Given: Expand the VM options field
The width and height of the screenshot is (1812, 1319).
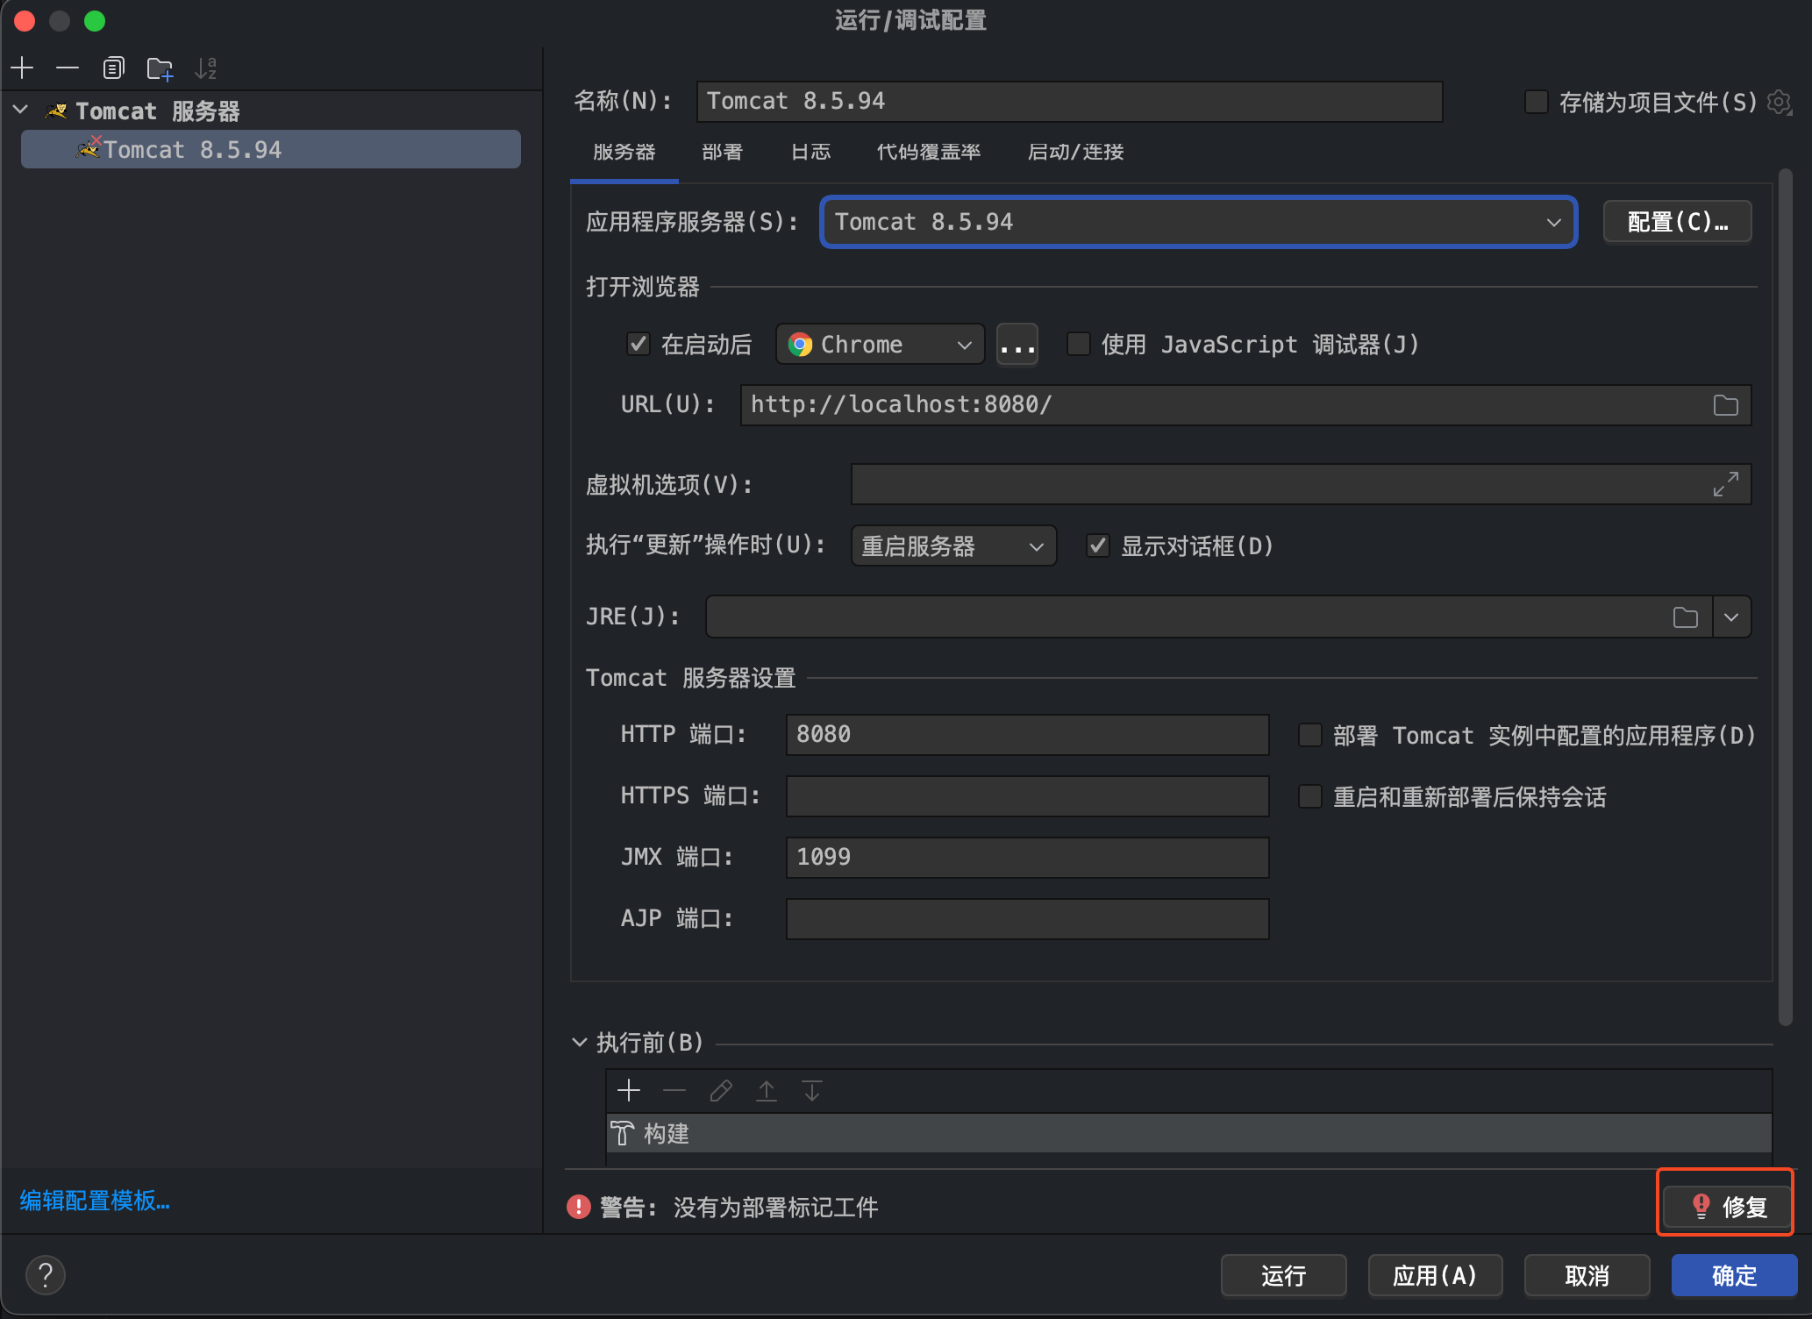Looking at the screenshot, I should tap(1725, 484).
